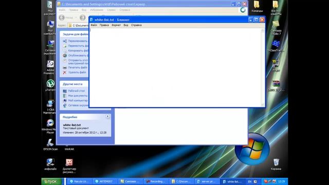Image resolution: width=329 pixels, height=185 pixels.
Task: Click the Notepad vertical scrollbar up arrow
Action: [263, 31]
